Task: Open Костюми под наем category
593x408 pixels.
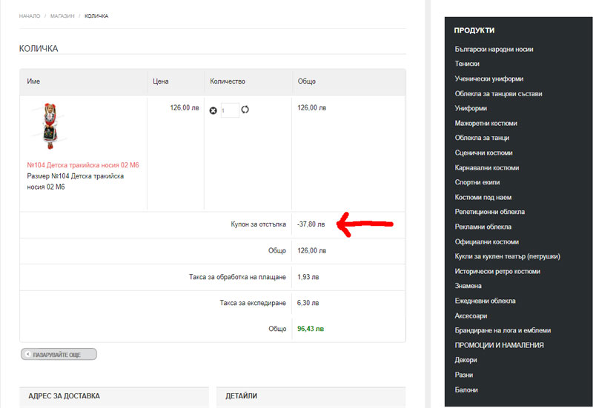Action: coord(483,197)
